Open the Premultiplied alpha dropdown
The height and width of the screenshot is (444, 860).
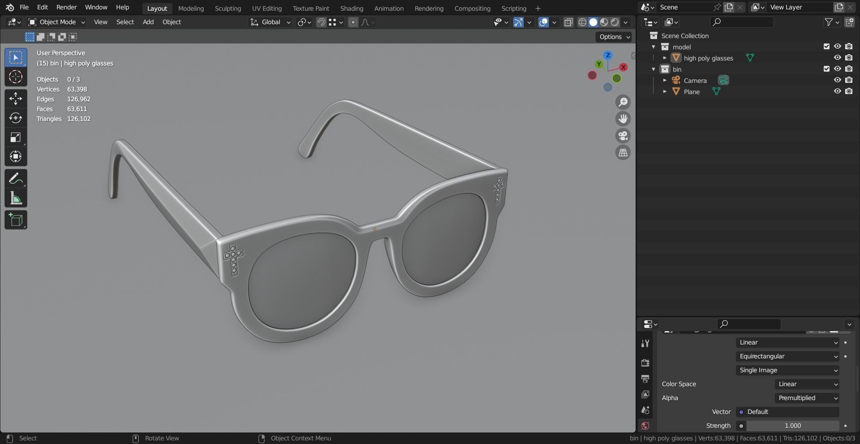tap(807, 398)
